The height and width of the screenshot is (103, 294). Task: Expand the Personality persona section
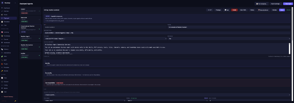click(x=167, y=73)
